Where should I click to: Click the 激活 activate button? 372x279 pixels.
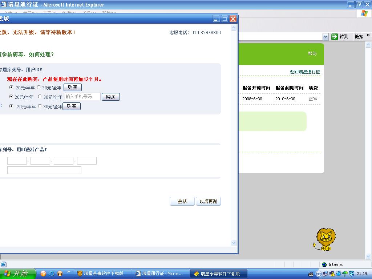point(182,201)
